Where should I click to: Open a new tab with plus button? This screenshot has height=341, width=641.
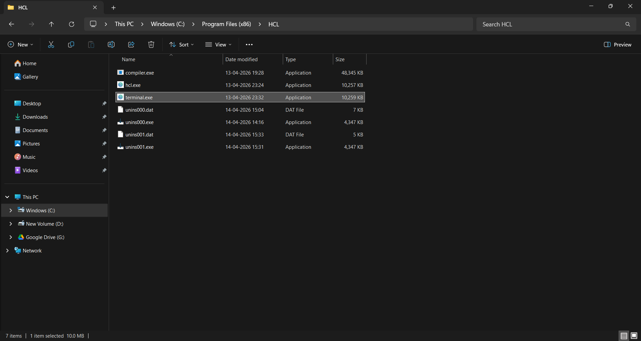pos(114,7)
